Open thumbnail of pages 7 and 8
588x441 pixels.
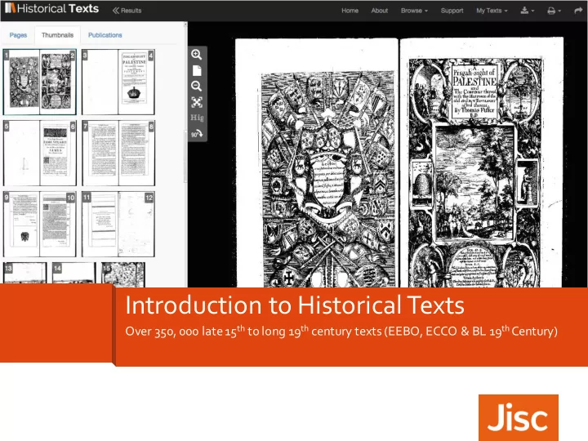click(118, 153)
